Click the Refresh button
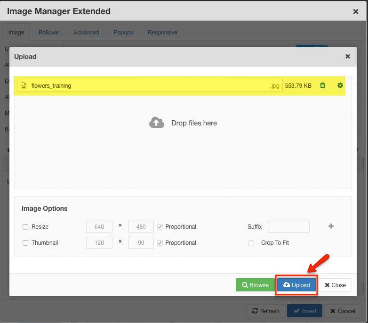This screenshot has height=323, width=368. tap(266, 311)
